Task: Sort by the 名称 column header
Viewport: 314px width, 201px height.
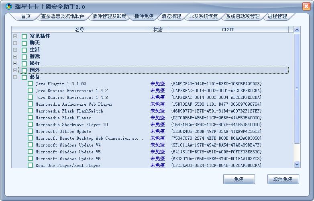Action: coord(80,30)
